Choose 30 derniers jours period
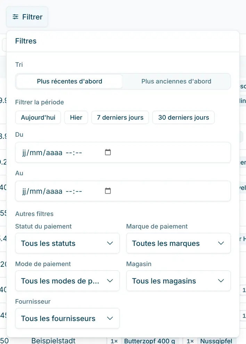Image resolution: width=246 pixels, height=344 pixels. [183, 117]
